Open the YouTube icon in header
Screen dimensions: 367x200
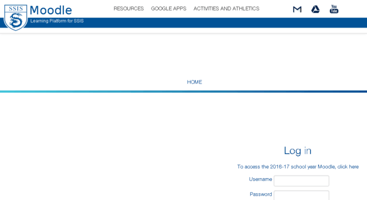pyautogui.click(x=334, y=9)
